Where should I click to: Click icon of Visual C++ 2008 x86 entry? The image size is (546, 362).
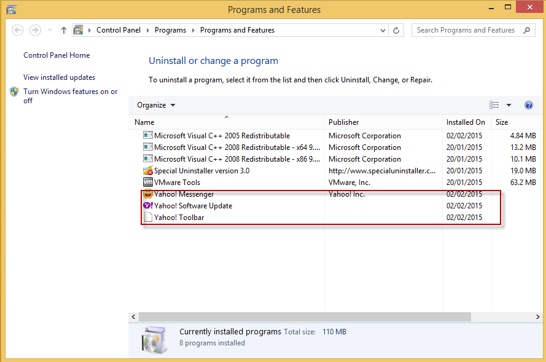[148, 159]
